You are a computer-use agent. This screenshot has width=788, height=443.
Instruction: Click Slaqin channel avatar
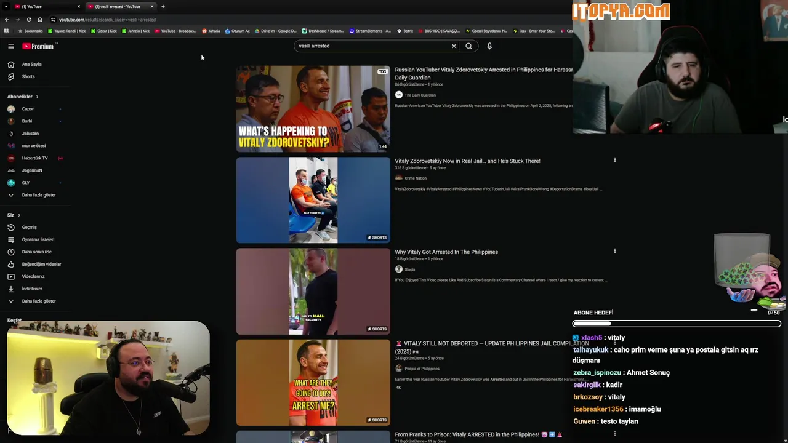point(398,269)
